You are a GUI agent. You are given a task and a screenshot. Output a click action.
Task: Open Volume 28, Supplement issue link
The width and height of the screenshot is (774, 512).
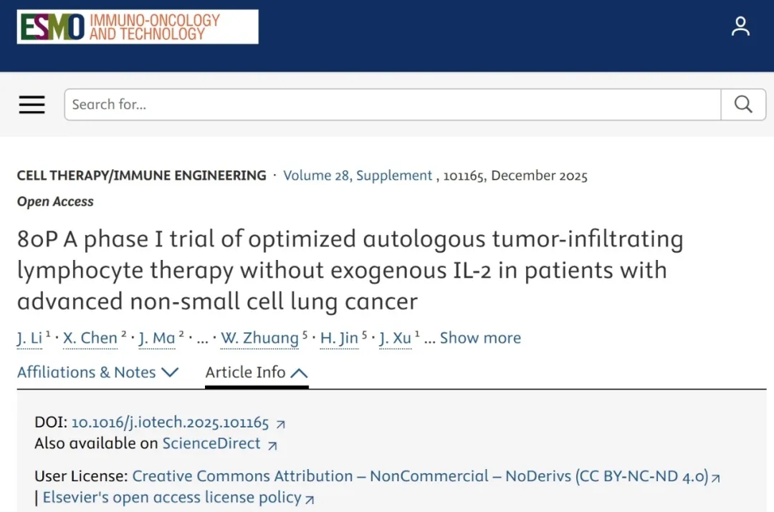[358, 175]
